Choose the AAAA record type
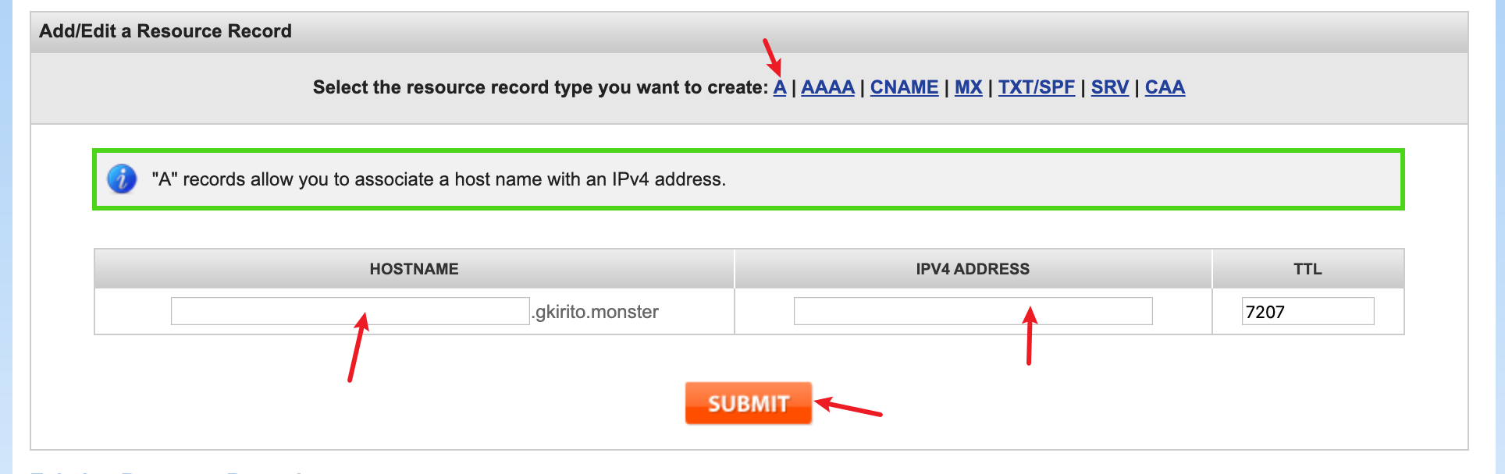Viewport: 1505px width, 474px height. pos(827,87)
